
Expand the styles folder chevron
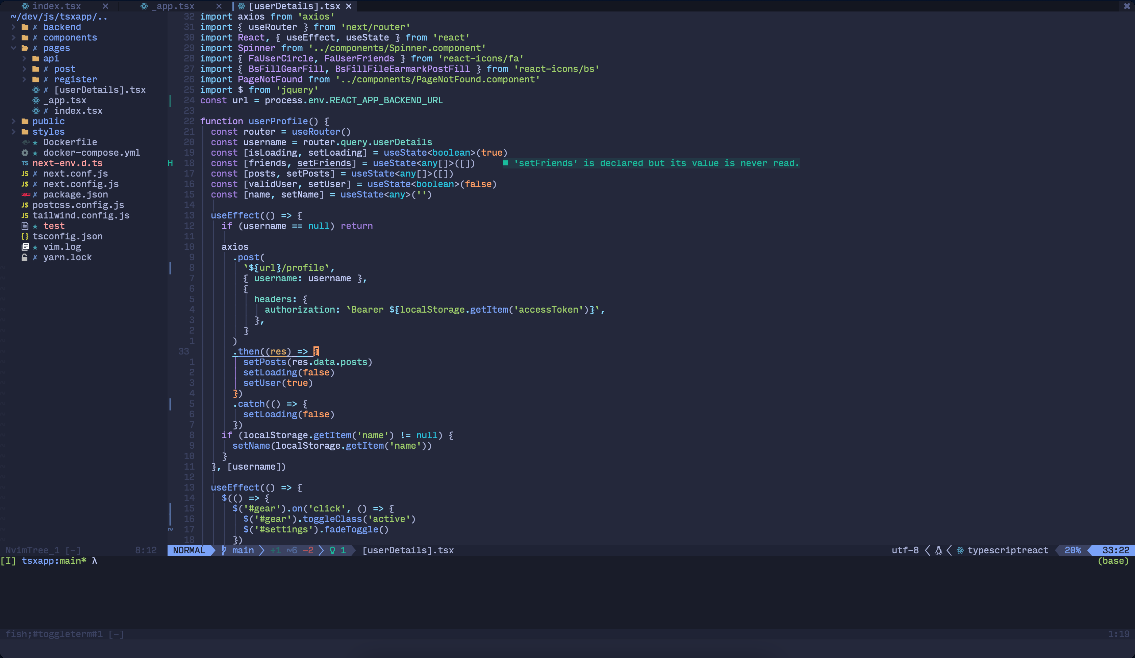click(x=14, y=131)
